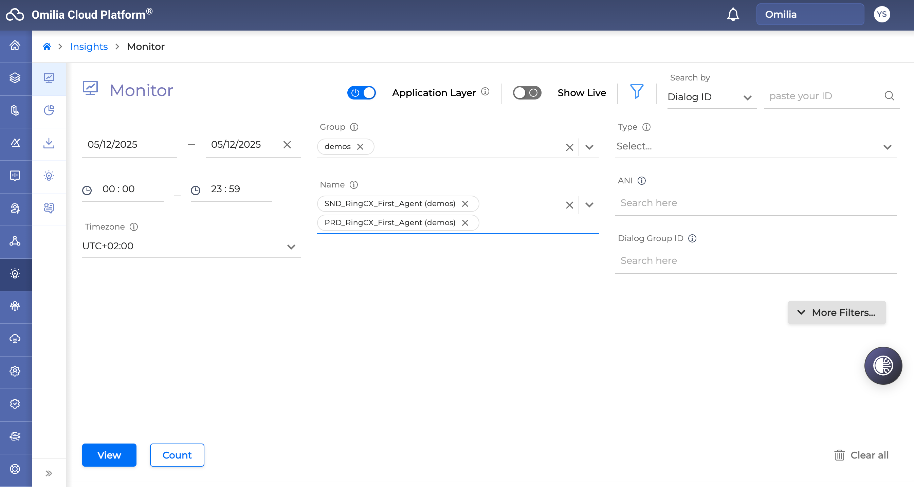This screenshot has height=487, width=914.
Task: Click the notification bell icon
Action: [733, 15]
